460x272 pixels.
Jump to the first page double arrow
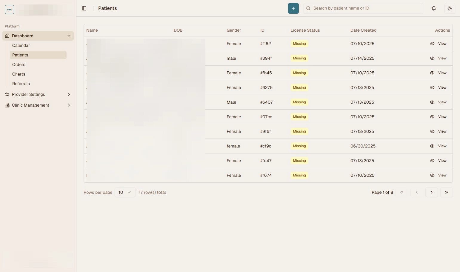[401, 192]
